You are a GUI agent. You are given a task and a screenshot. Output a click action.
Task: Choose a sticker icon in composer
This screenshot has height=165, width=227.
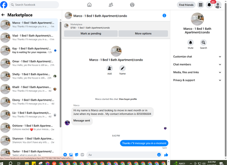pyautogui.click(x=77, y=155)
